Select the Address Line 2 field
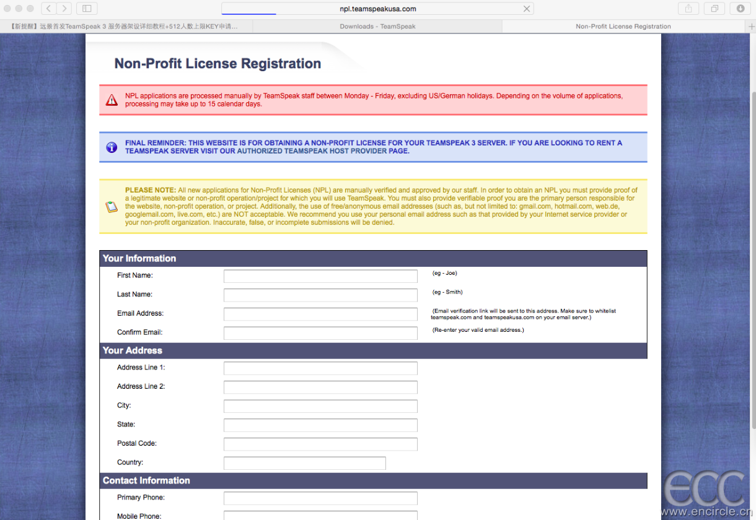Image resolution: width=756 pixels, height=520 pixels. [x=320, y=388]
